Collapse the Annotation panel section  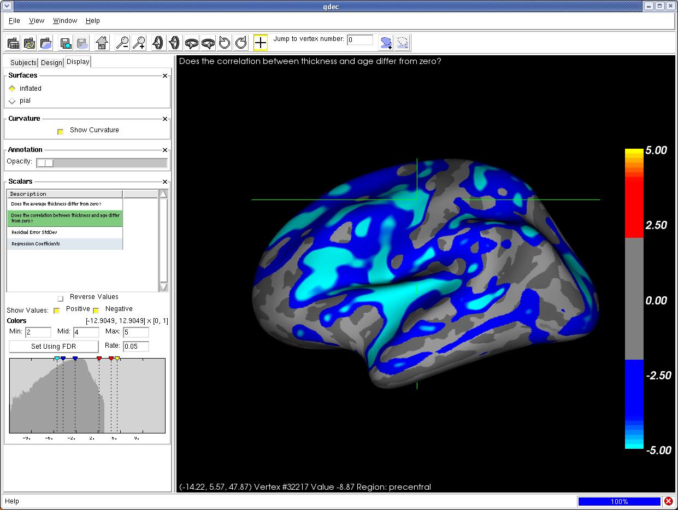click(x=165, y=150)
